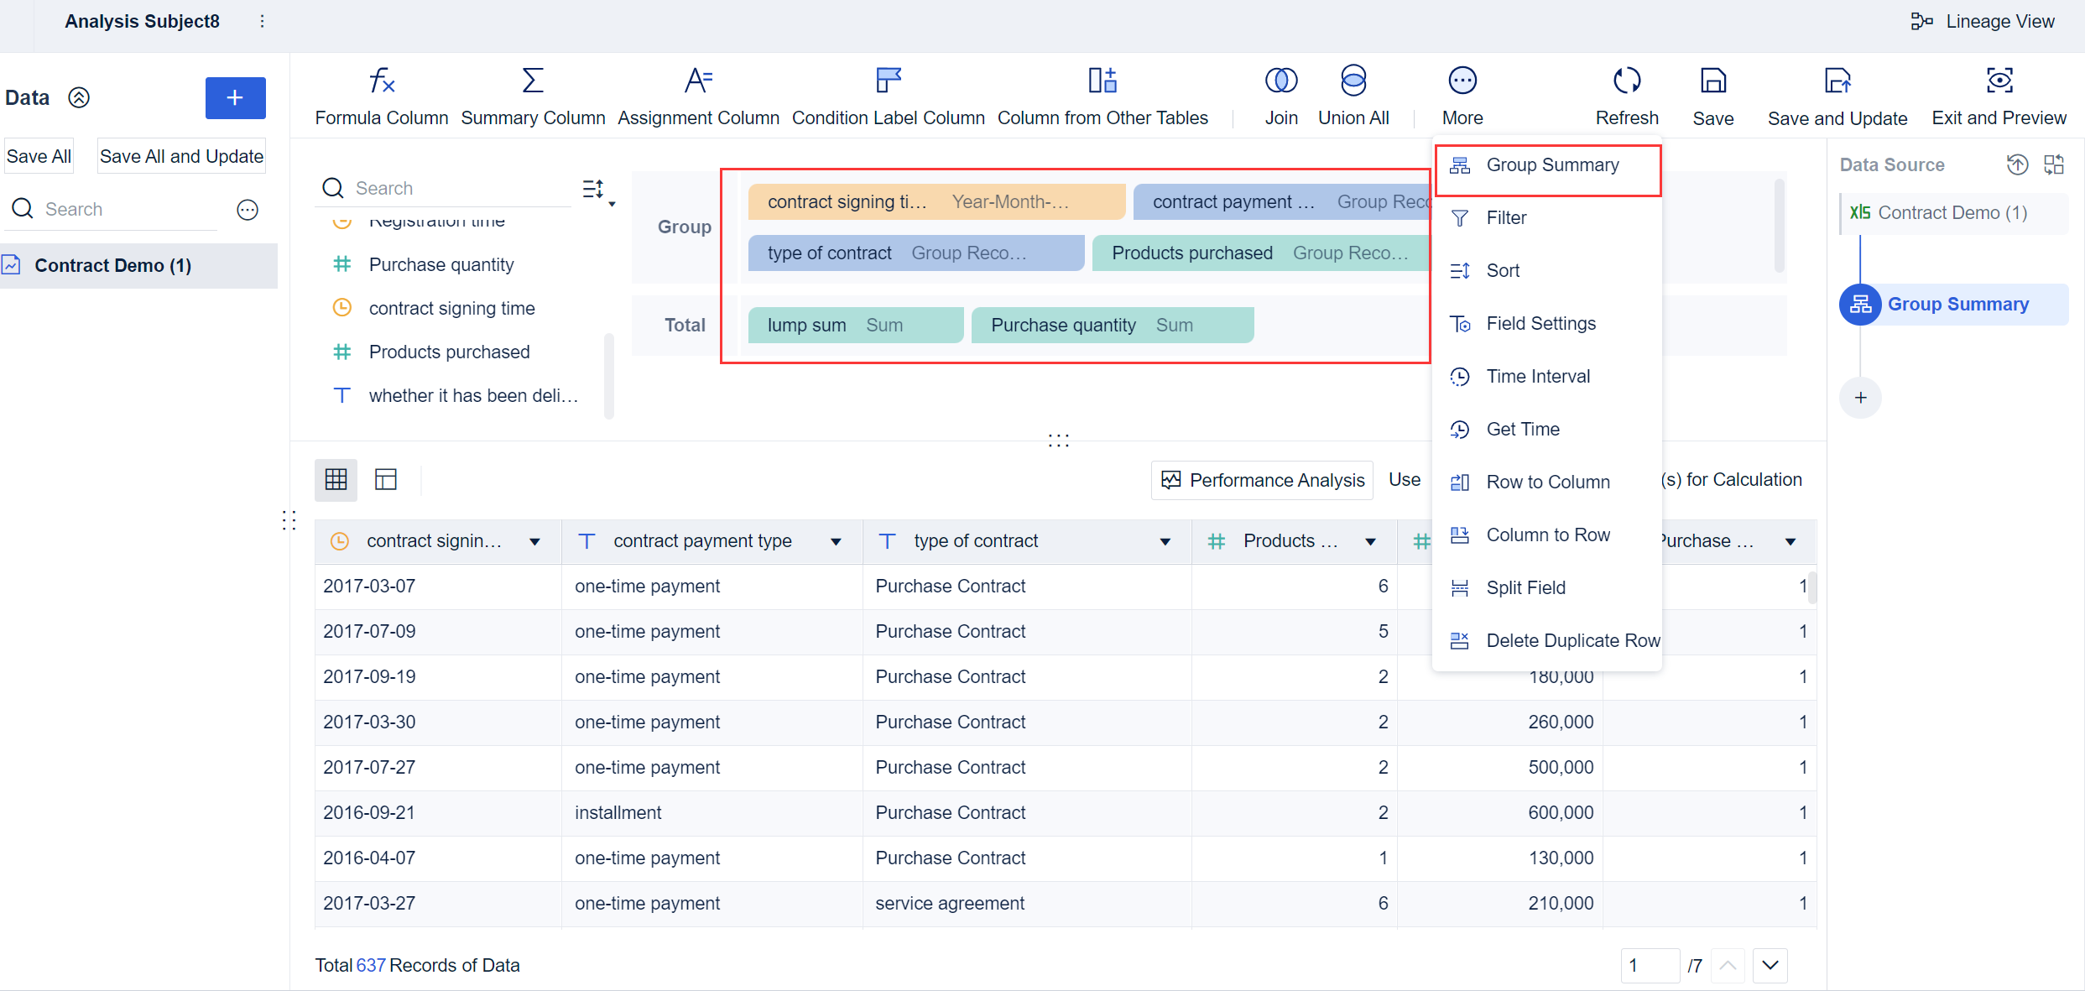
Task: Open the Summary Column tool
Action: click(x=533, y=95)
